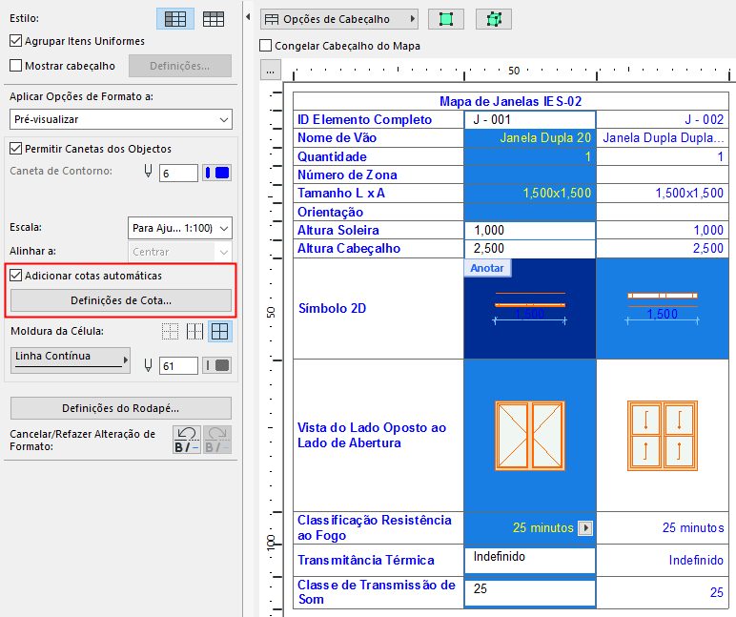Open Opções de Cabeçalho menu
The height and width of the screenshot is (617, 736).
click(x=339, y=19)
